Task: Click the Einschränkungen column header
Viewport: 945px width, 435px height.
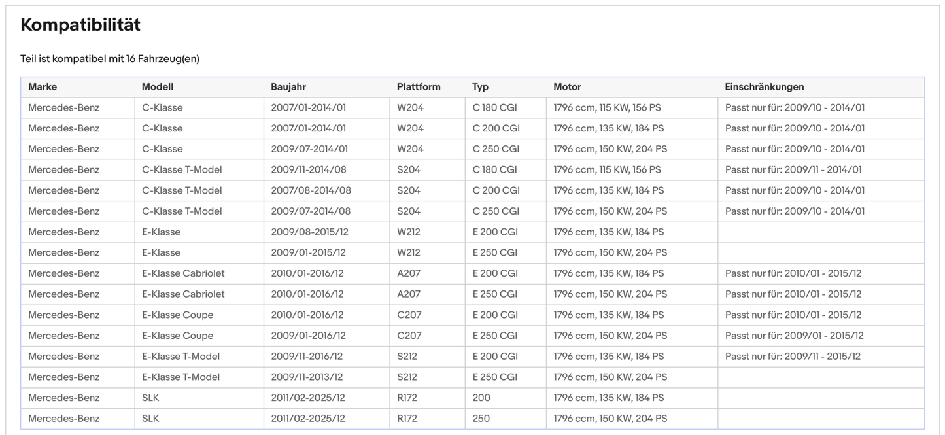Action: pyautogui.click(x=765, y=87)
